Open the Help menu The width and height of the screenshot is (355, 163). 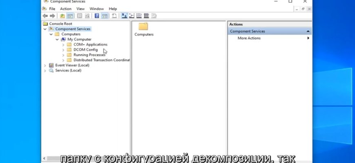113,9
